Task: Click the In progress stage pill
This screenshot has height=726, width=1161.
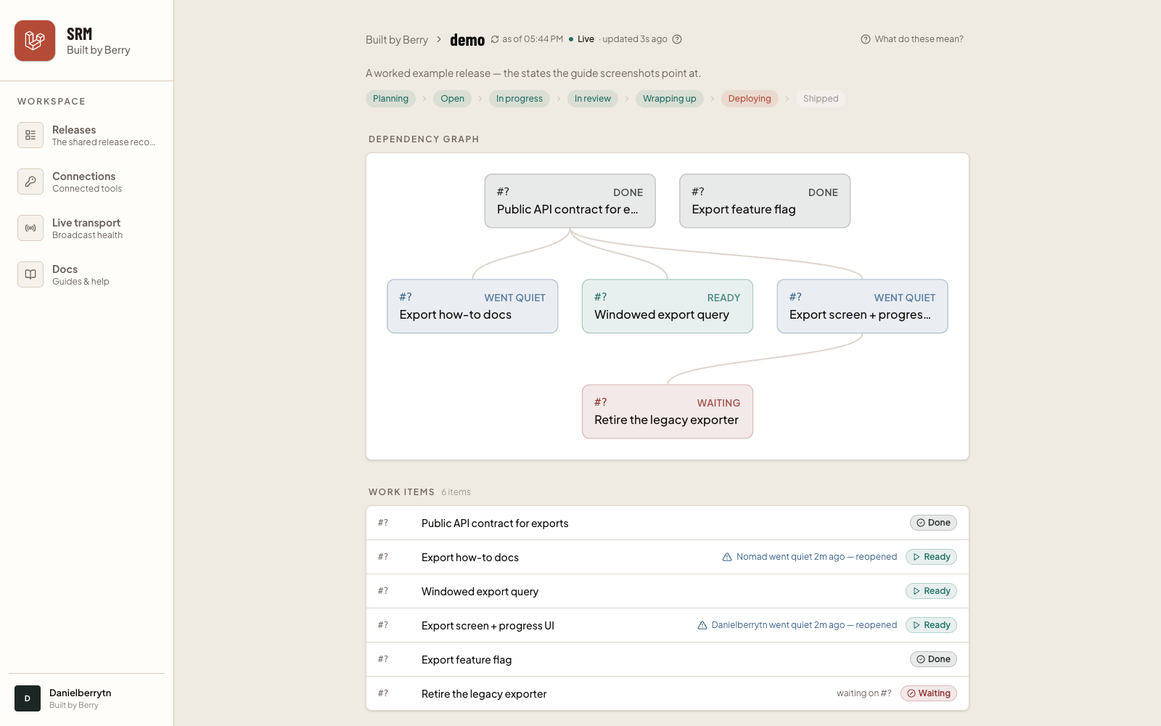Action: pos(520,99)
